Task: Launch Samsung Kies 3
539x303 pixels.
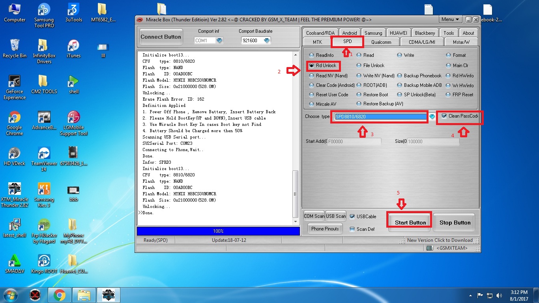Action: pyautogui.click(x=44, y=195)
